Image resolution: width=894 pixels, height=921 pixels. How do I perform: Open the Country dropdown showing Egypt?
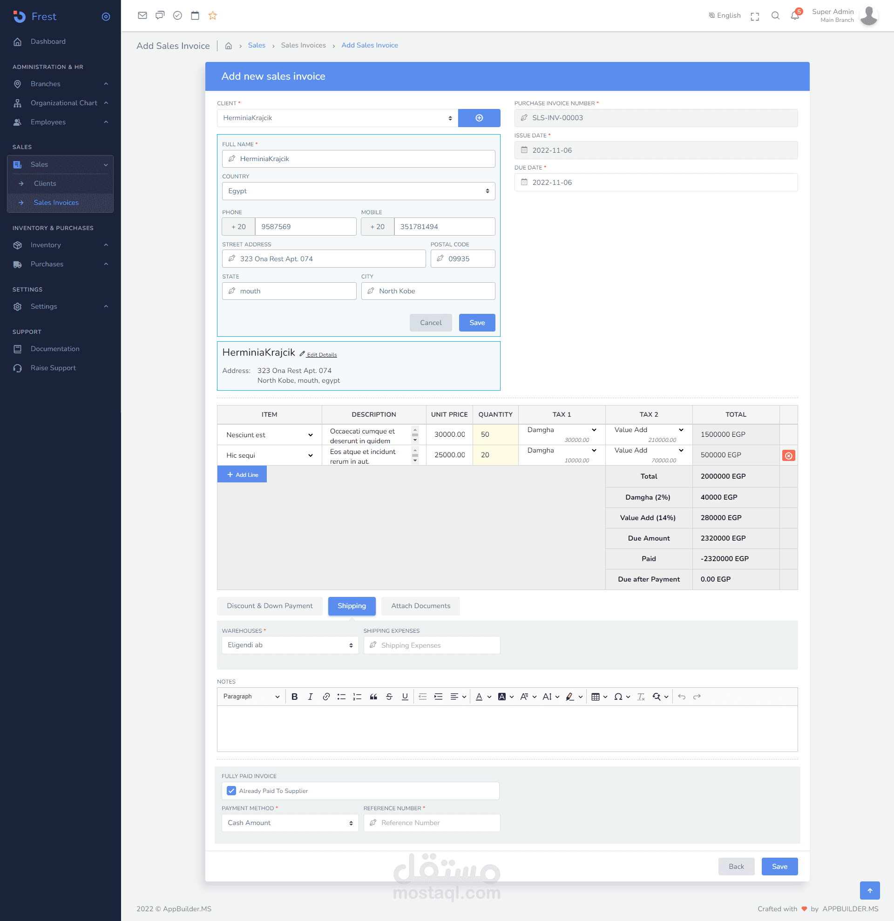click(358, 191)
